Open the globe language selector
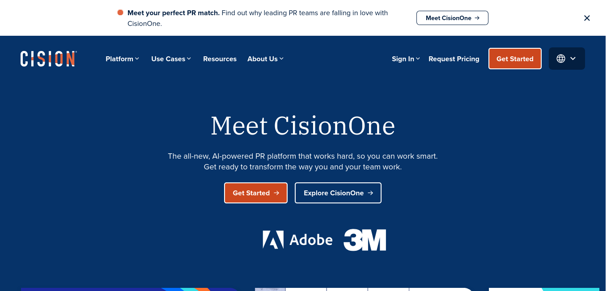The image size is (611, 291). (x=567, y=59)
